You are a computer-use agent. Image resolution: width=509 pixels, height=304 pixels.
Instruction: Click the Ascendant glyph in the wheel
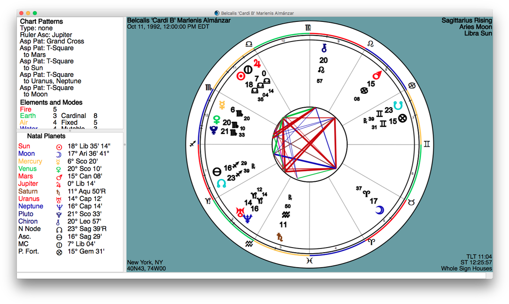217,172
